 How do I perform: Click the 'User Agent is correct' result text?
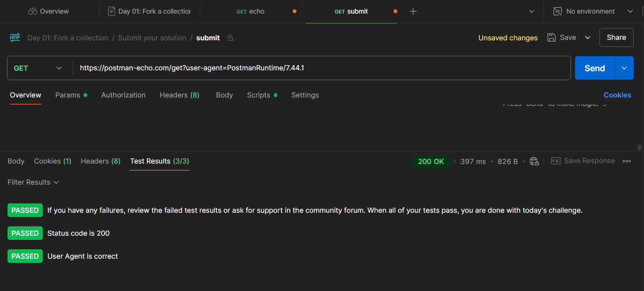point(83,256)
